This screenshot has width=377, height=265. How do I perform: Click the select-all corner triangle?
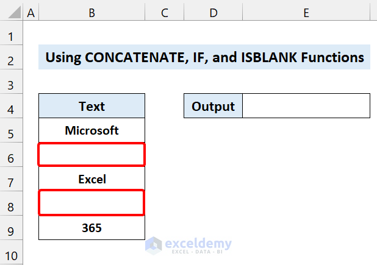[x=12, y=12]
